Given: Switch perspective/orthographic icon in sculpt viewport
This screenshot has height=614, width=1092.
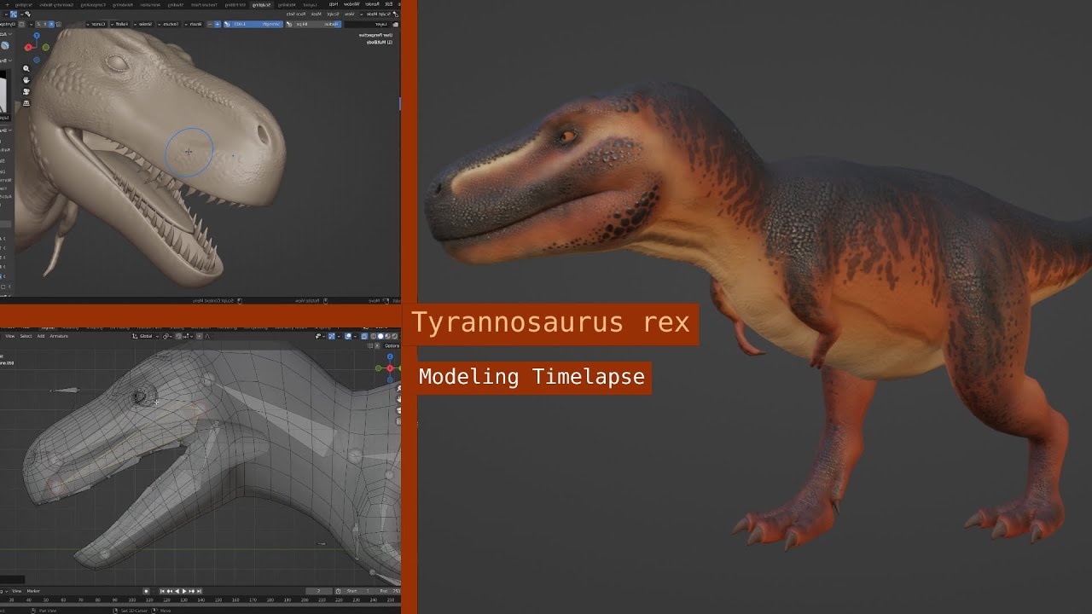Looking at the screenshot, I should (26, 103).
